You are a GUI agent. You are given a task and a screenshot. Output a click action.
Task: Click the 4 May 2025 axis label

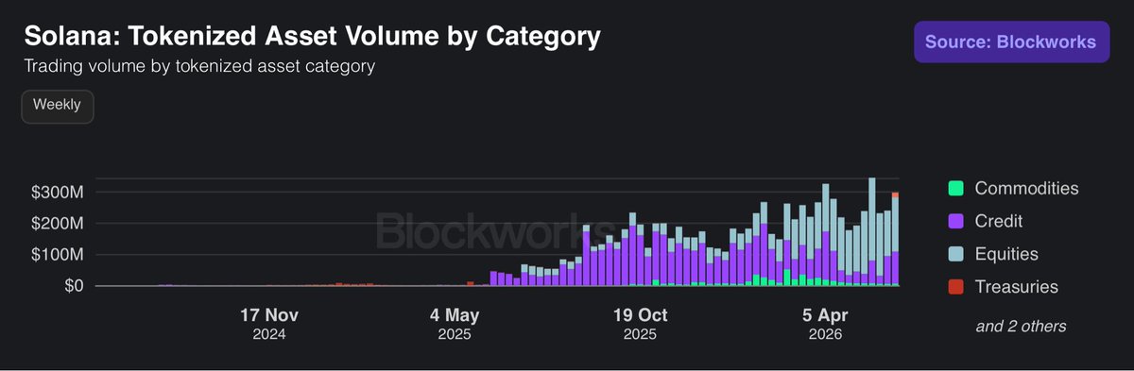455,324
